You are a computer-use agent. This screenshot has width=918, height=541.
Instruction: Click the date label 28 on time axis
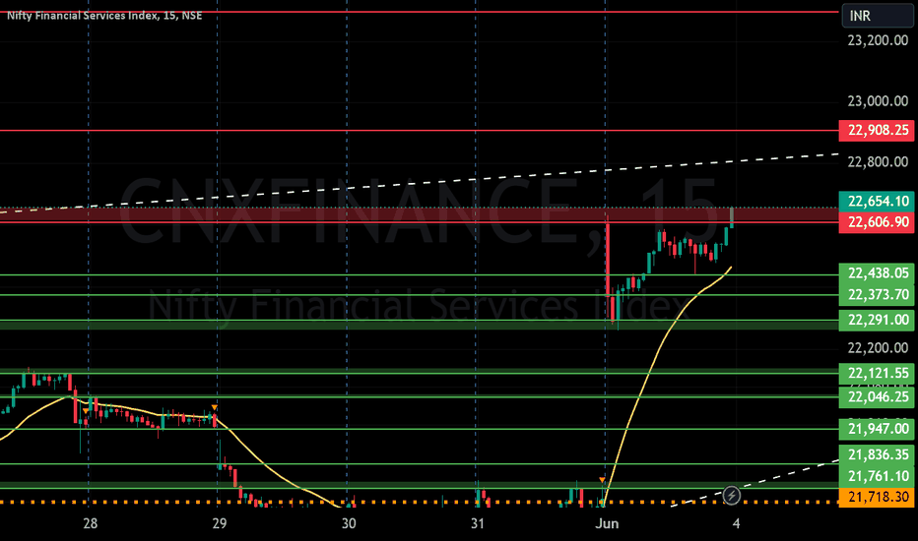91,523
